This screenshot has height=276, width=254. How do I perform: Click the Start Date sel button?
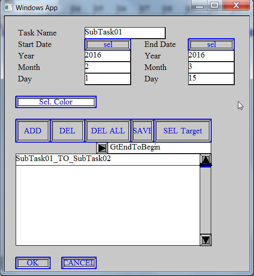click(108, 44)
